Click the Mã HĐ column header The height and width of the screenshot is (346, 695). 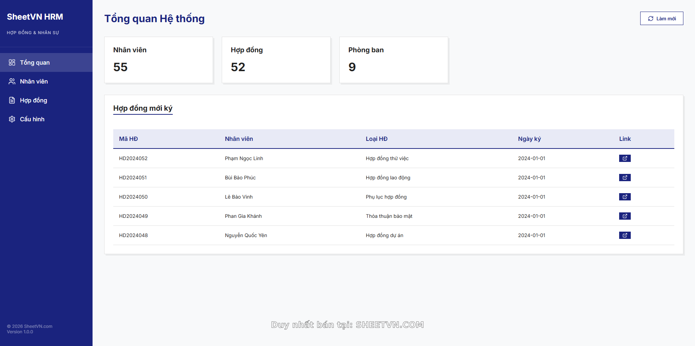pos(128,139)
